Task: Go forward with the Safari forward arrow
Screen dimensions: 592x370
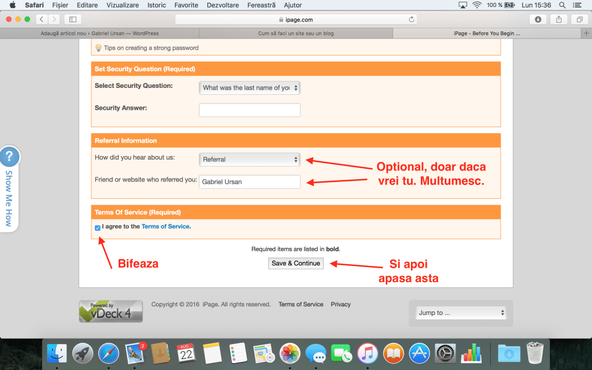Action: 54,19
